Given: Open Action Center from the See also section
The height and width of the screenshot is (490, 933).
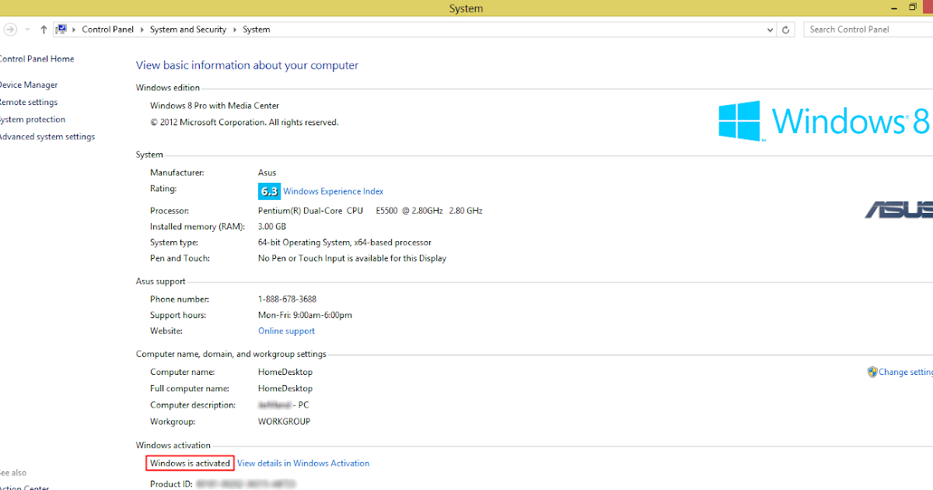Looking at the screenshot, I should tap(23, 486).
